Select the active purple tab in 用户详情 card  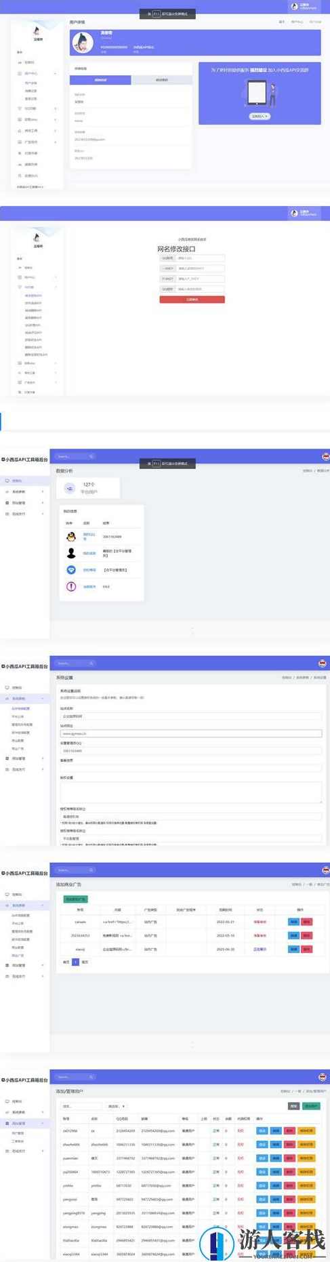(x=100, y=80)
